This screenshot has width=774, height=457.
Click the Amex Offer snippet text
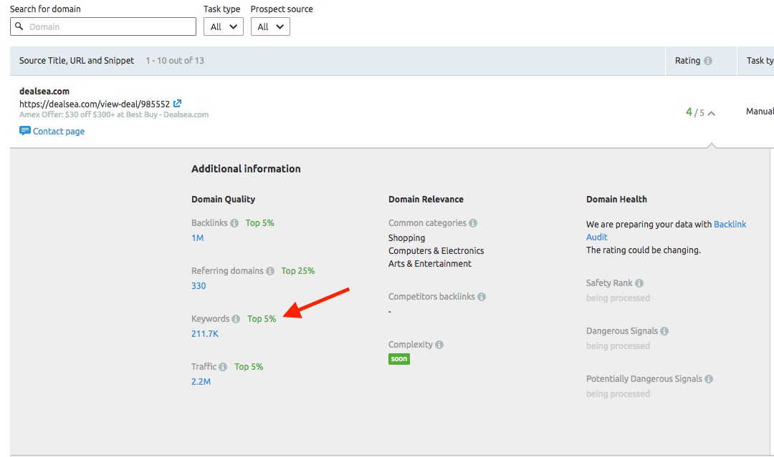pos(114,114)
